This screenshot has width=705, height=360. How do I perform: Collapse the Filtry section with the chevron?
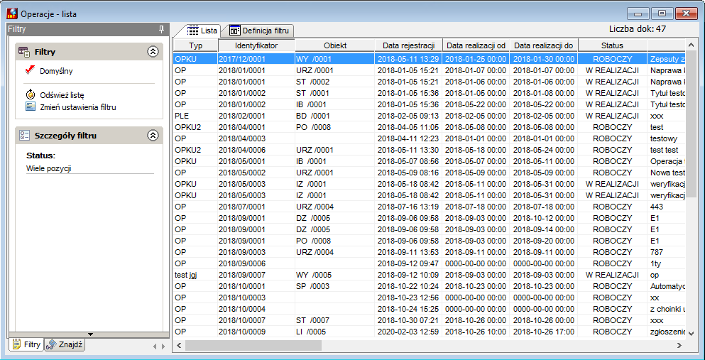153,52
